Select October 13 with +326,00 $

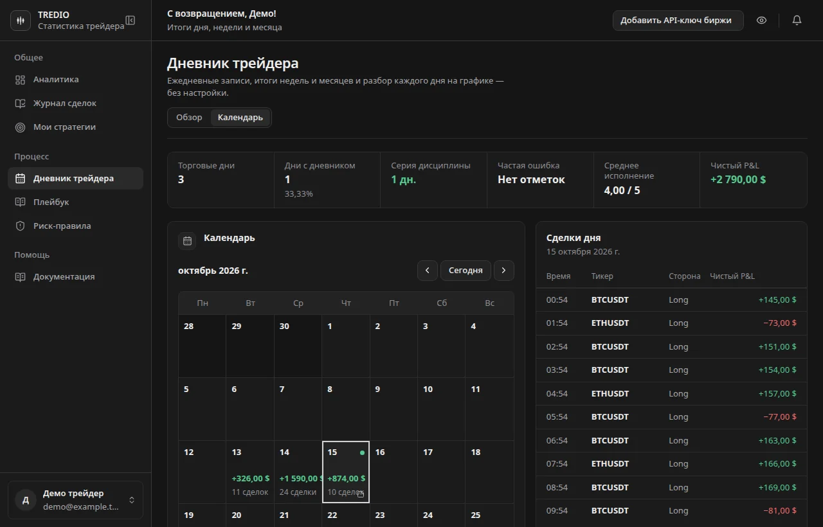pos(250,472)
